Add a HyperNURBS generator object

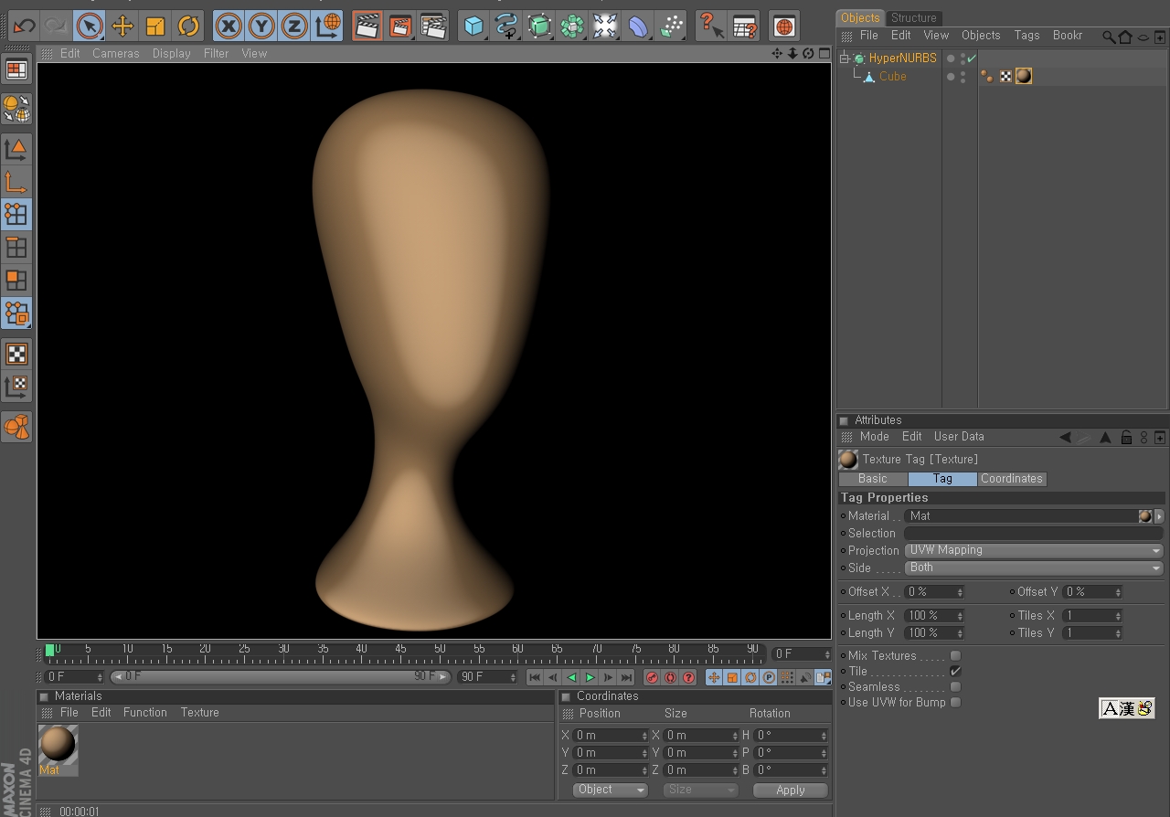539,26
